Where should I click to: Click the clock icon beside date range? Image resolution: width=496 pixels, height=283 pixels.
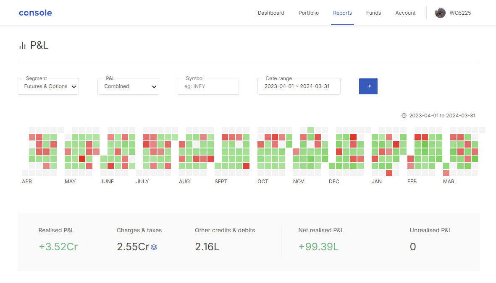coord(404,116)
